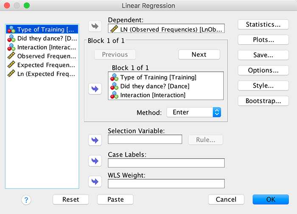Click the arrow button for Case Labels

[x=95, y=161]
